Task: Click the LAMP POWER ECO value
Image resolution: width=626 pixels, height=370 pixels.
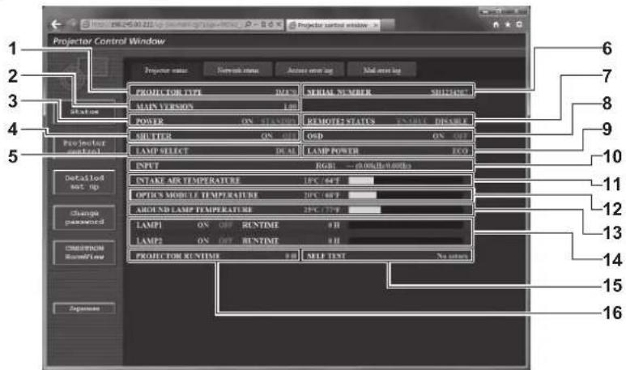Action: tap(459, 151)
